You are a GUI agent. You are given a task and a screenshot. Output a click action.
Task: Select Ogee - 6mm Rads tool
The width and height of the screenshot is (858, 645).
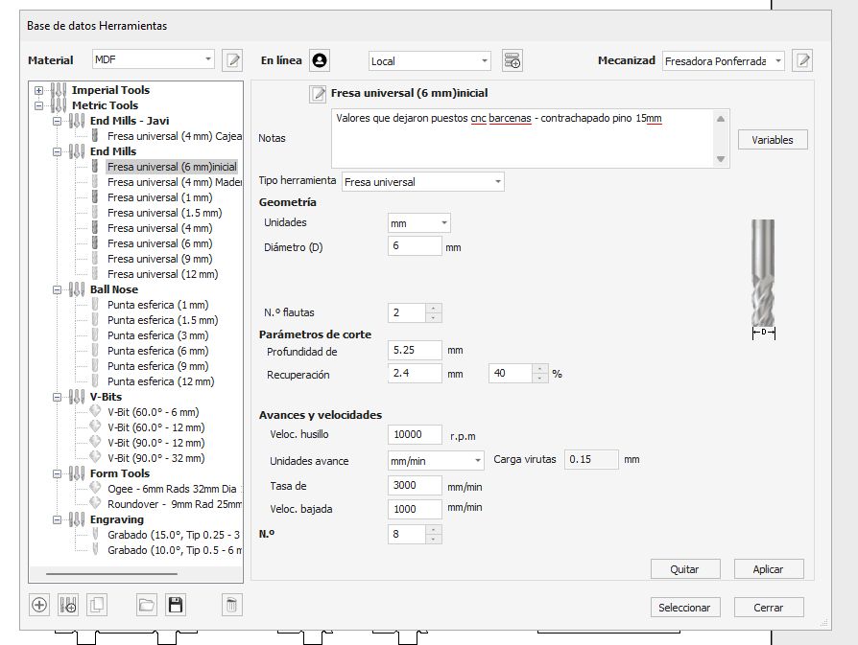click(x=174, y=489)
